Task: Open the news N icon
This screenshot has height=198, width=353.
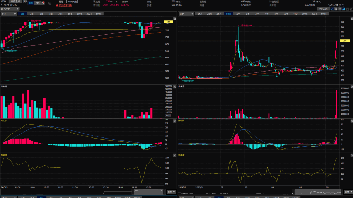Action: pos(43,3)
